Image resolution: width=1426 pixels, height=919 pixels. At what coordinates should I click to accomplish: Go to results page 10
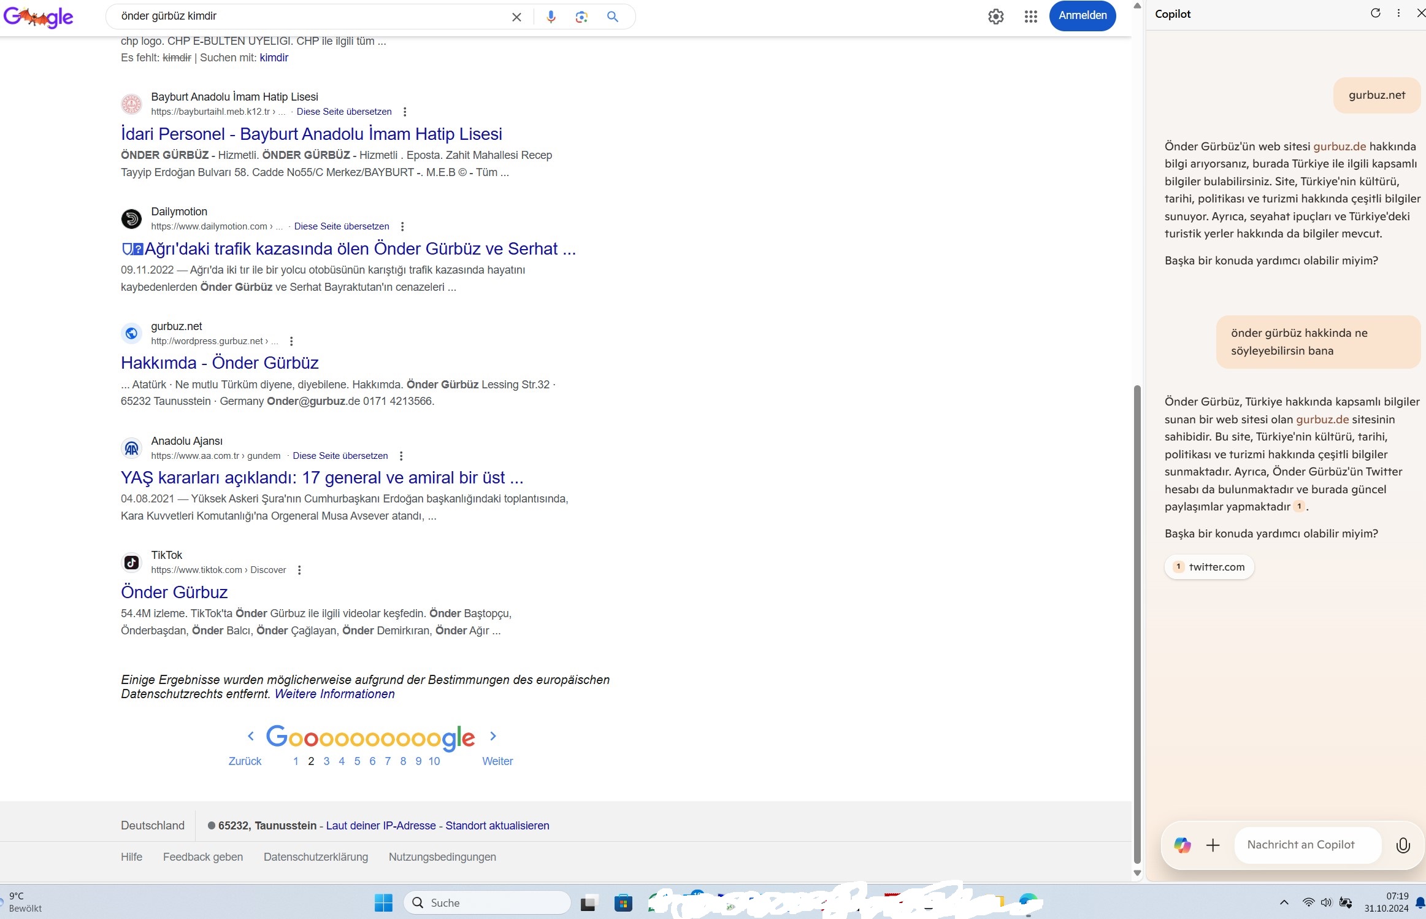(x=434, y=761)
